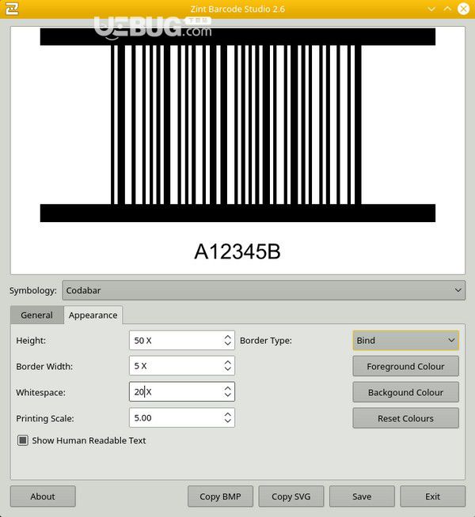Save the barcode with Save button

point(362,496)
